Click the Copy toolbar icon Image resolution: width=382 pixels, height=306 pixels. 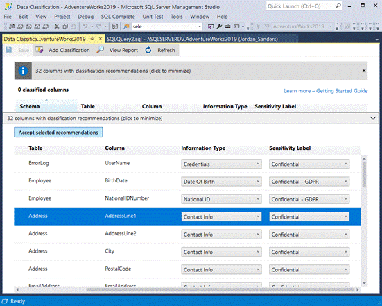65,26
